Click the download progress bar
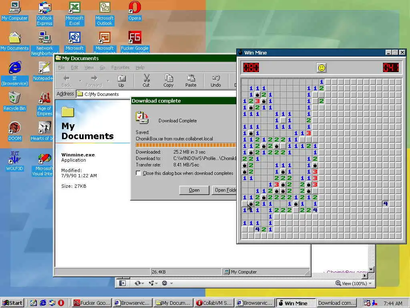This screenshot has width=410, height=308. click(186, 145)
